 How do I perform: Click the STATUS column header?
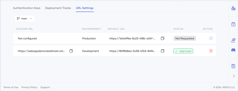[x=178, y=29]
